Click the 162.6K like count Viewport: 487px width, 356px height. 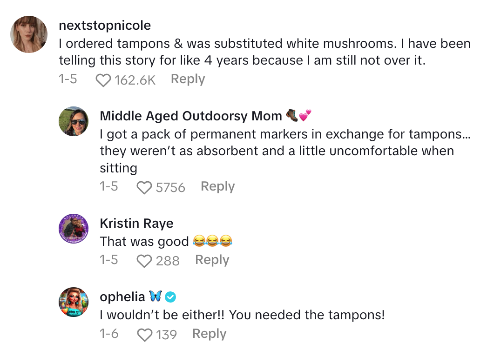(x=135, y=80)
